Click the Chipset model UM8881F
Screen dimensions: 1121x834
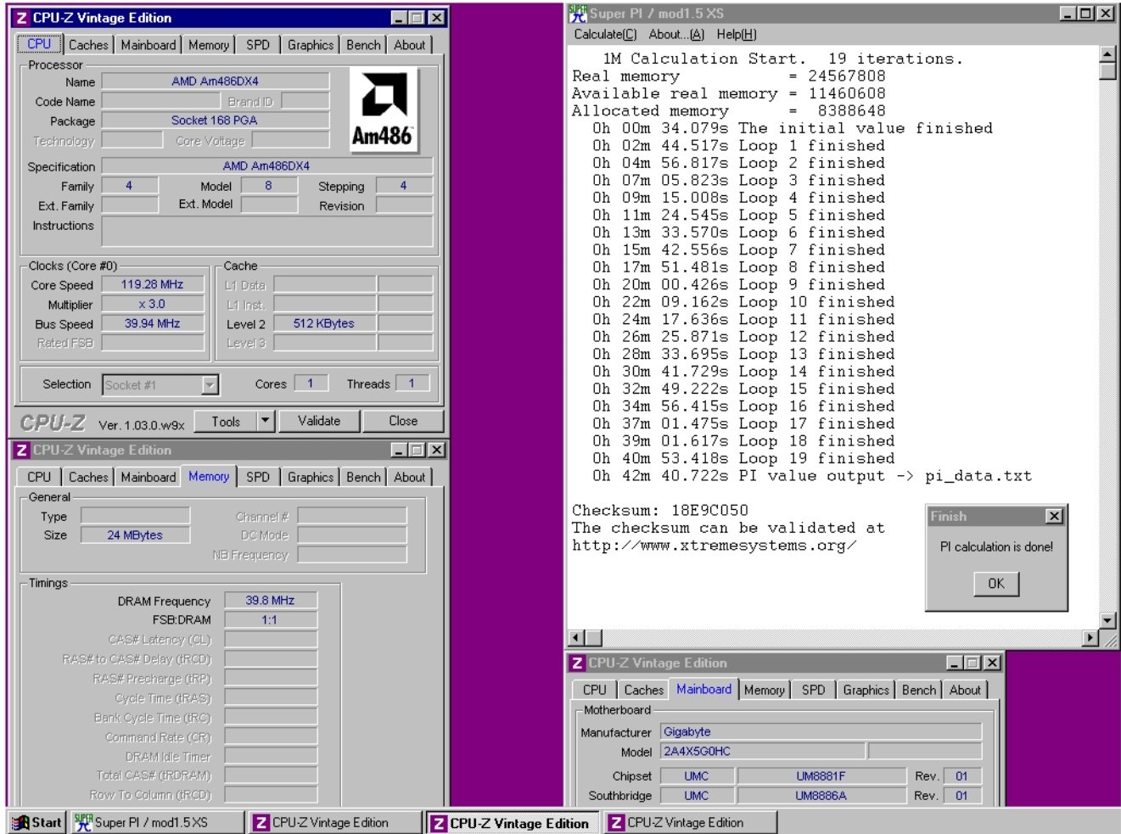821,776
